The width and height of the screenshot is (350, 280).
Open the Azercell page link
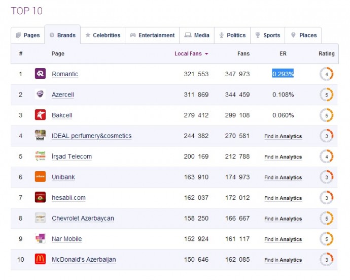tap(63, 95)
